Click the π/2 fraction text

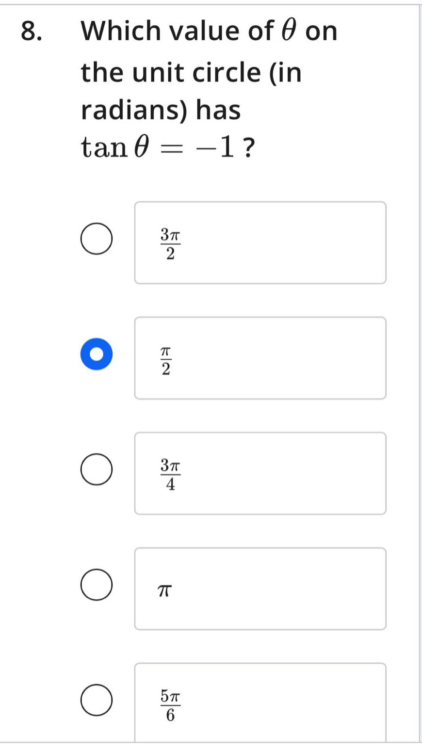click(x=166, y=360)
